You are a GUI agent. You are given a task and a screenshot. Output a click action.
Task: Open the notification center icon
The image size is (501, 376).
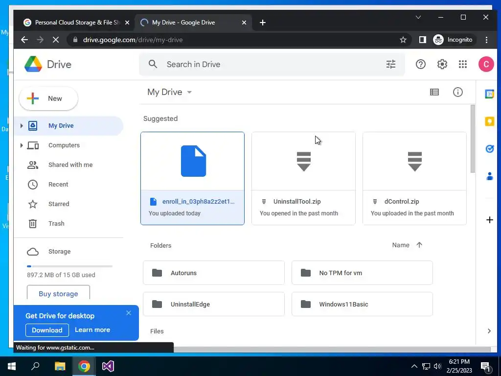(x=486, y=367)
